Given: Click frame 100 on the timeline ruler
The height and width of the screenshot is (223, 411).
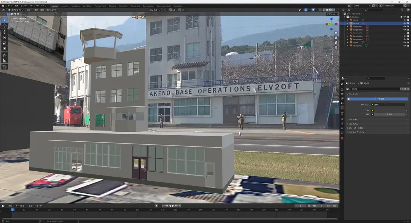Looking at the screenshot, I should coord(137,210).
